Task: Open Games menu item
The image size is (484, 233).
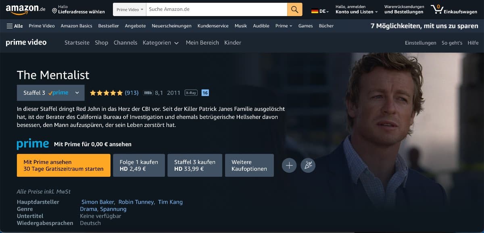Action: [x=305, y=26]
